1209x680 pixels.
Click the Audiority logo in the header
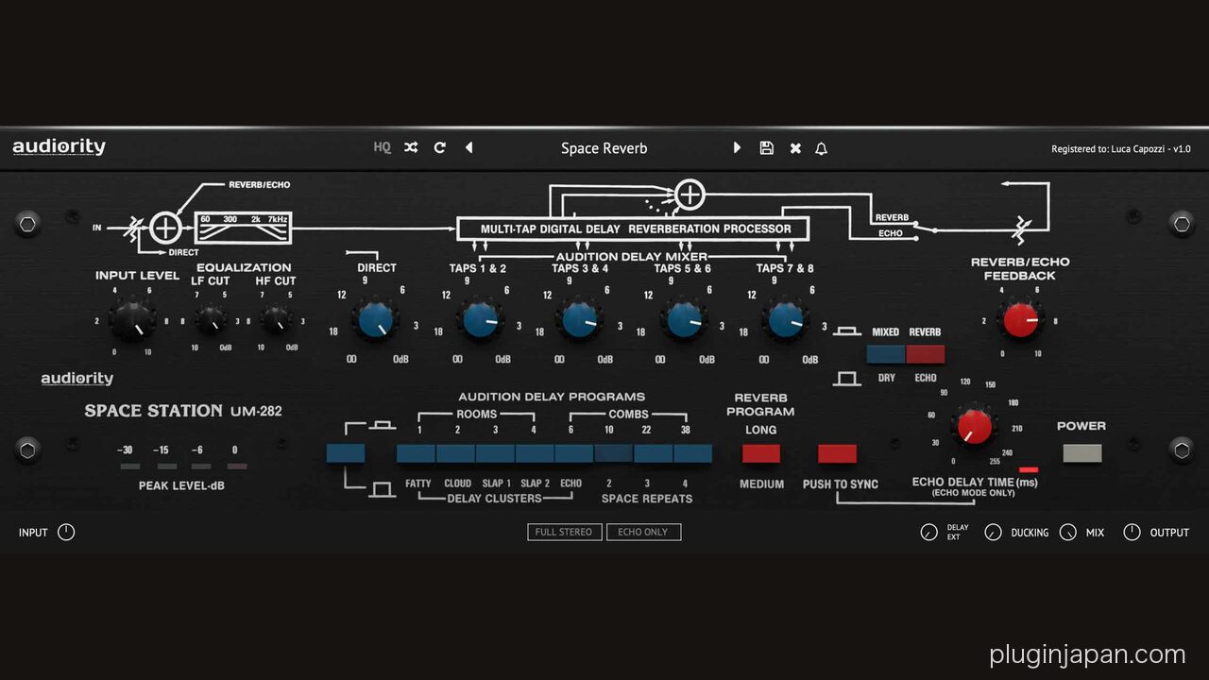pyautogui.click(x=59, y=146)
